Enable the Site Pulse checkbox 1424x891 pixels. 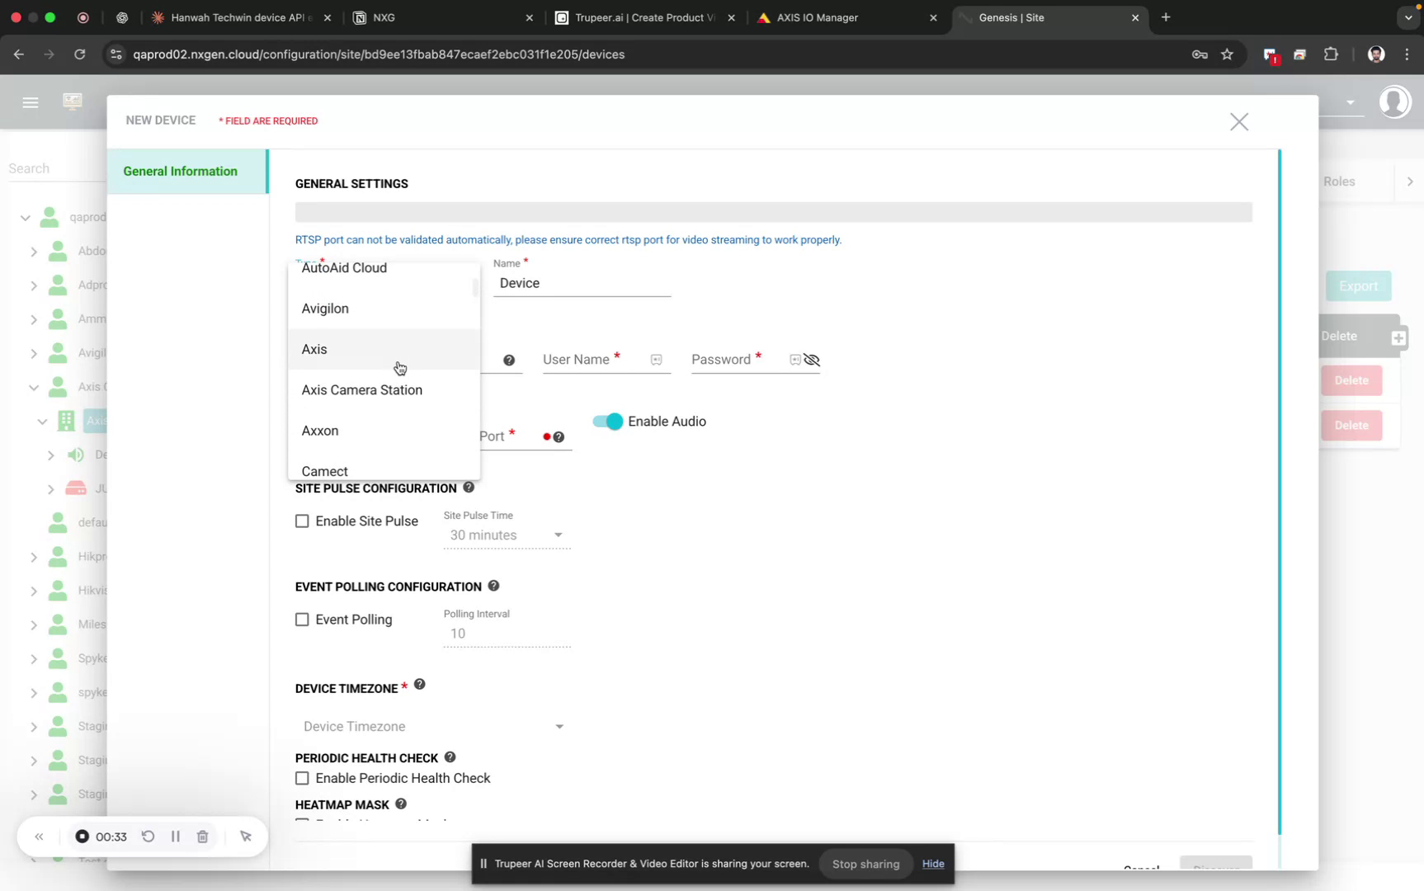[x=302, y=521]
